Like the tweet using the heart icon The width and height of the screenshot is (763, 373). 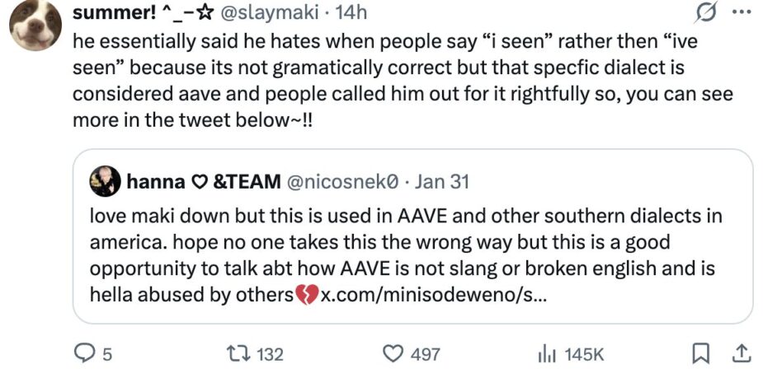[392, 354]
